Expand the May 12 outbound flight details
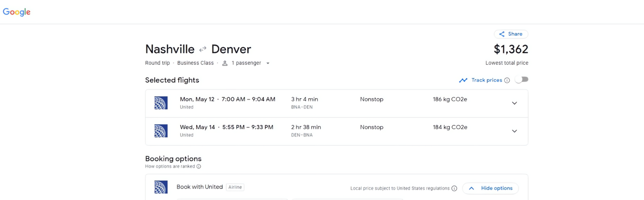 [x=514, y=103]
